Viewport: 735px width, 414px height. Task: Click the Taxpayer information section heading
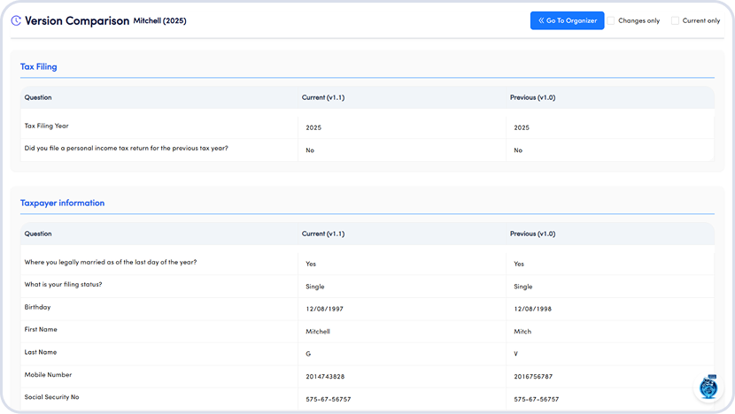pyautogui.click(x=62, y=203)
